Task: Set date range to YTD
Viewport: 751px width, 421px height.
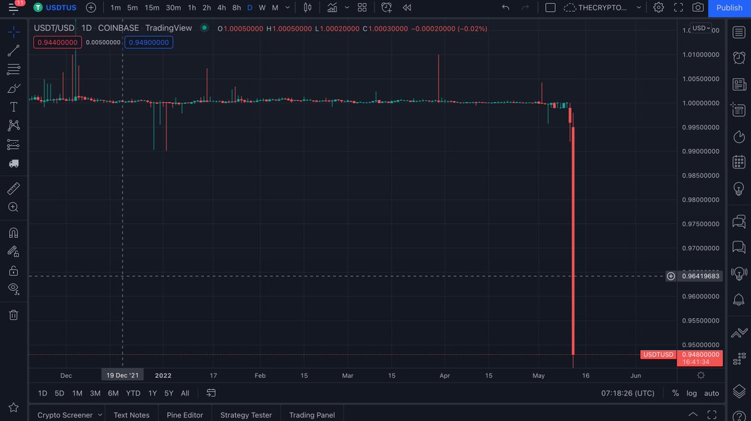Action: click(133, 393)
